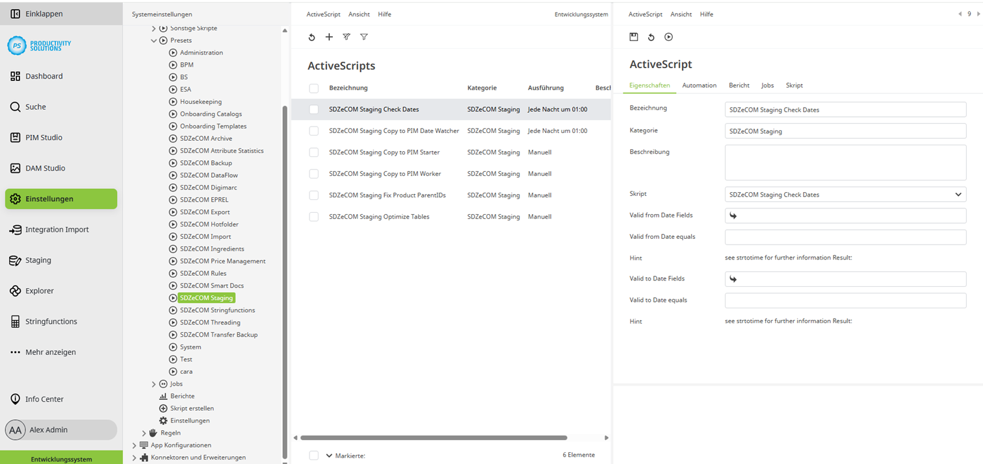Expand the Jobs tree node
Image resolution: width=983 pixels, height=464 pixels.
click(x=155, y=384)
